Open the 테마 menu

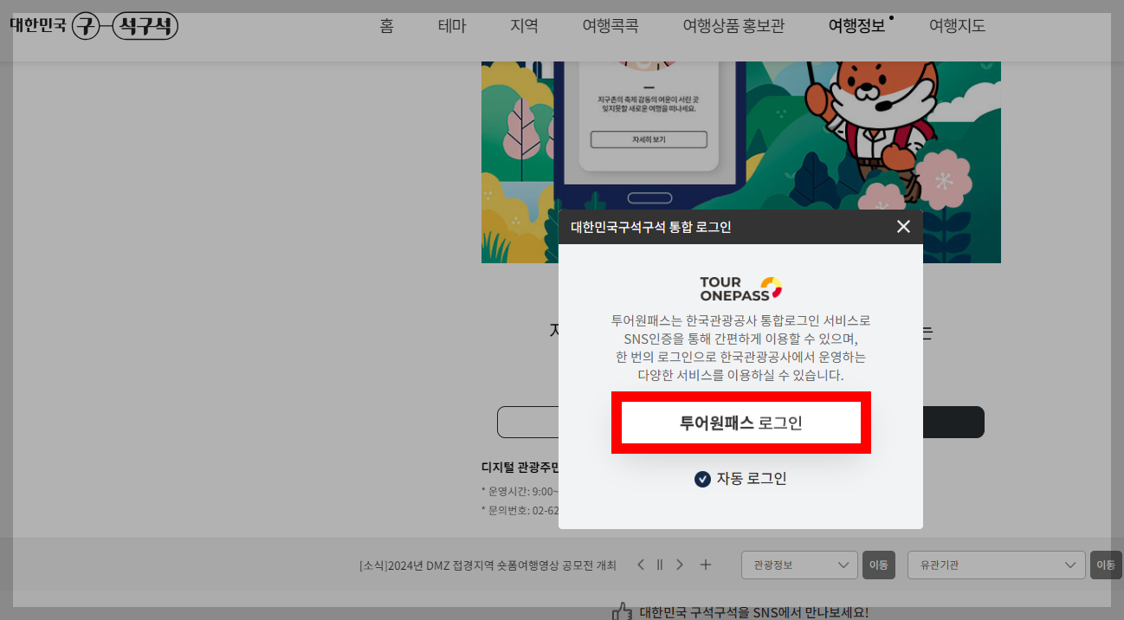(x=452, y=26)
